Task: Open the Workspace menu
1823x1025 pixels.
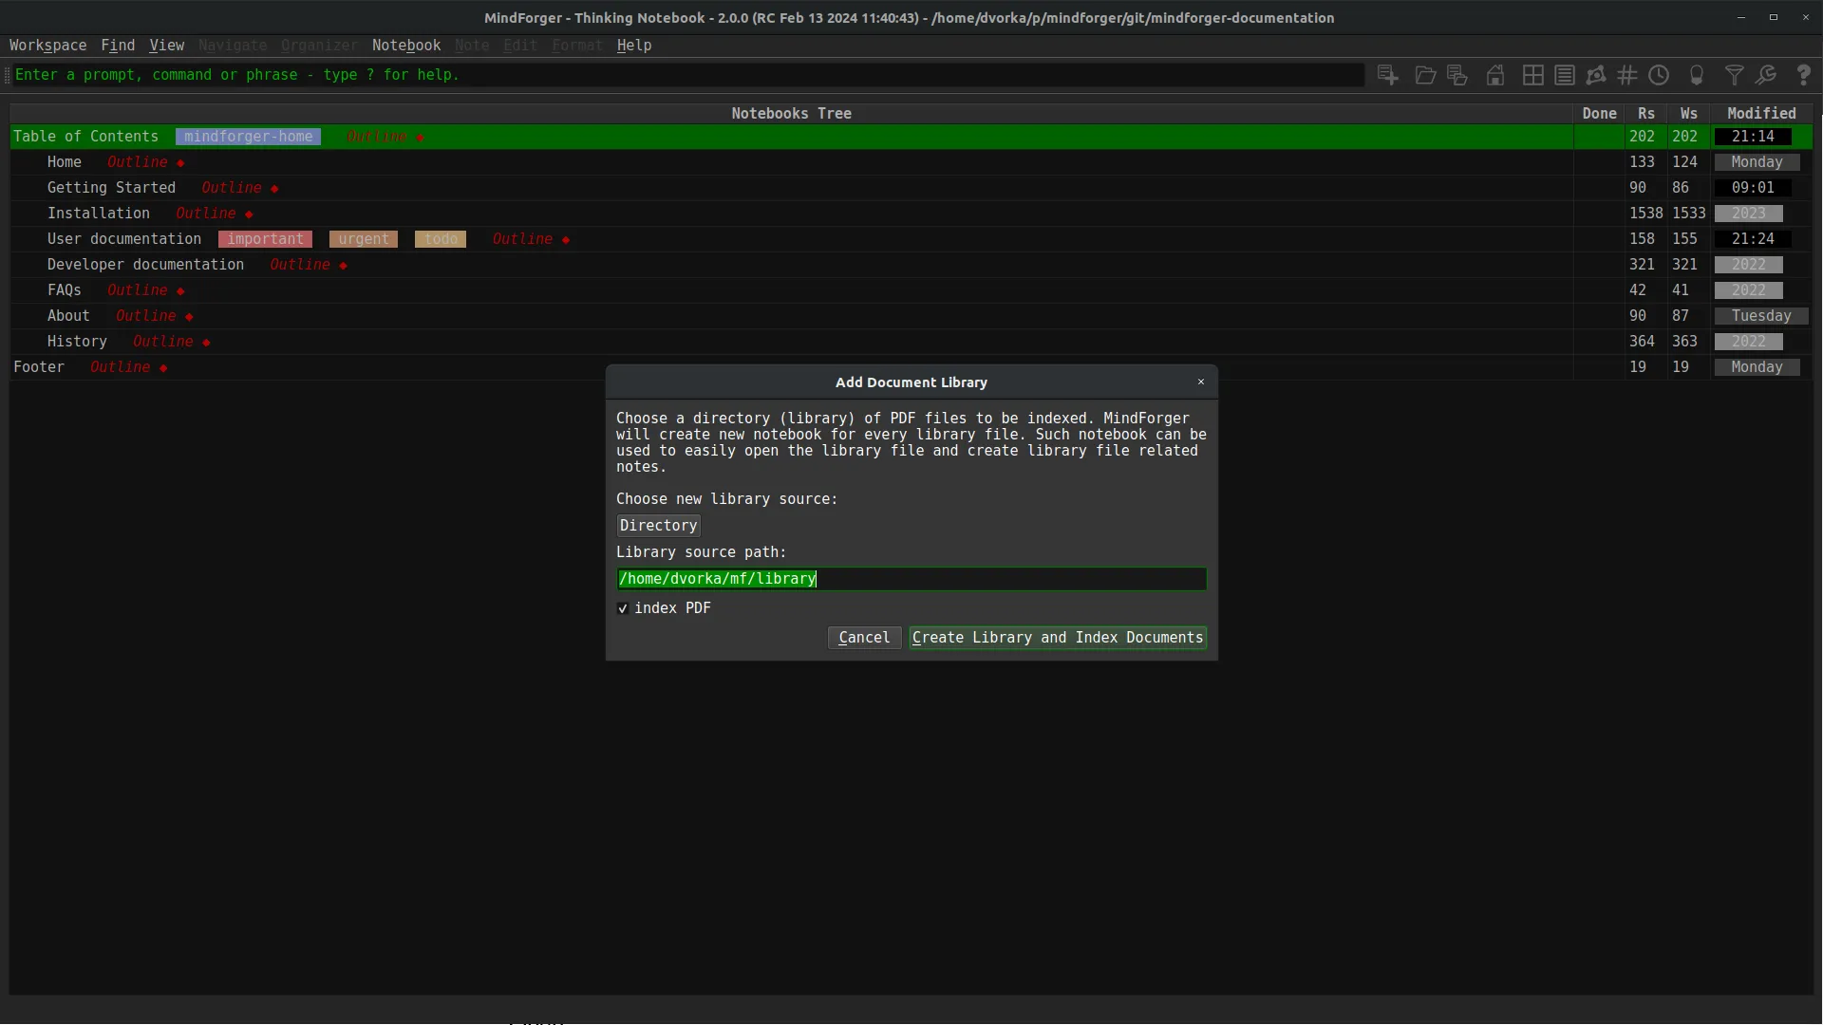Action: coord(47,46)
